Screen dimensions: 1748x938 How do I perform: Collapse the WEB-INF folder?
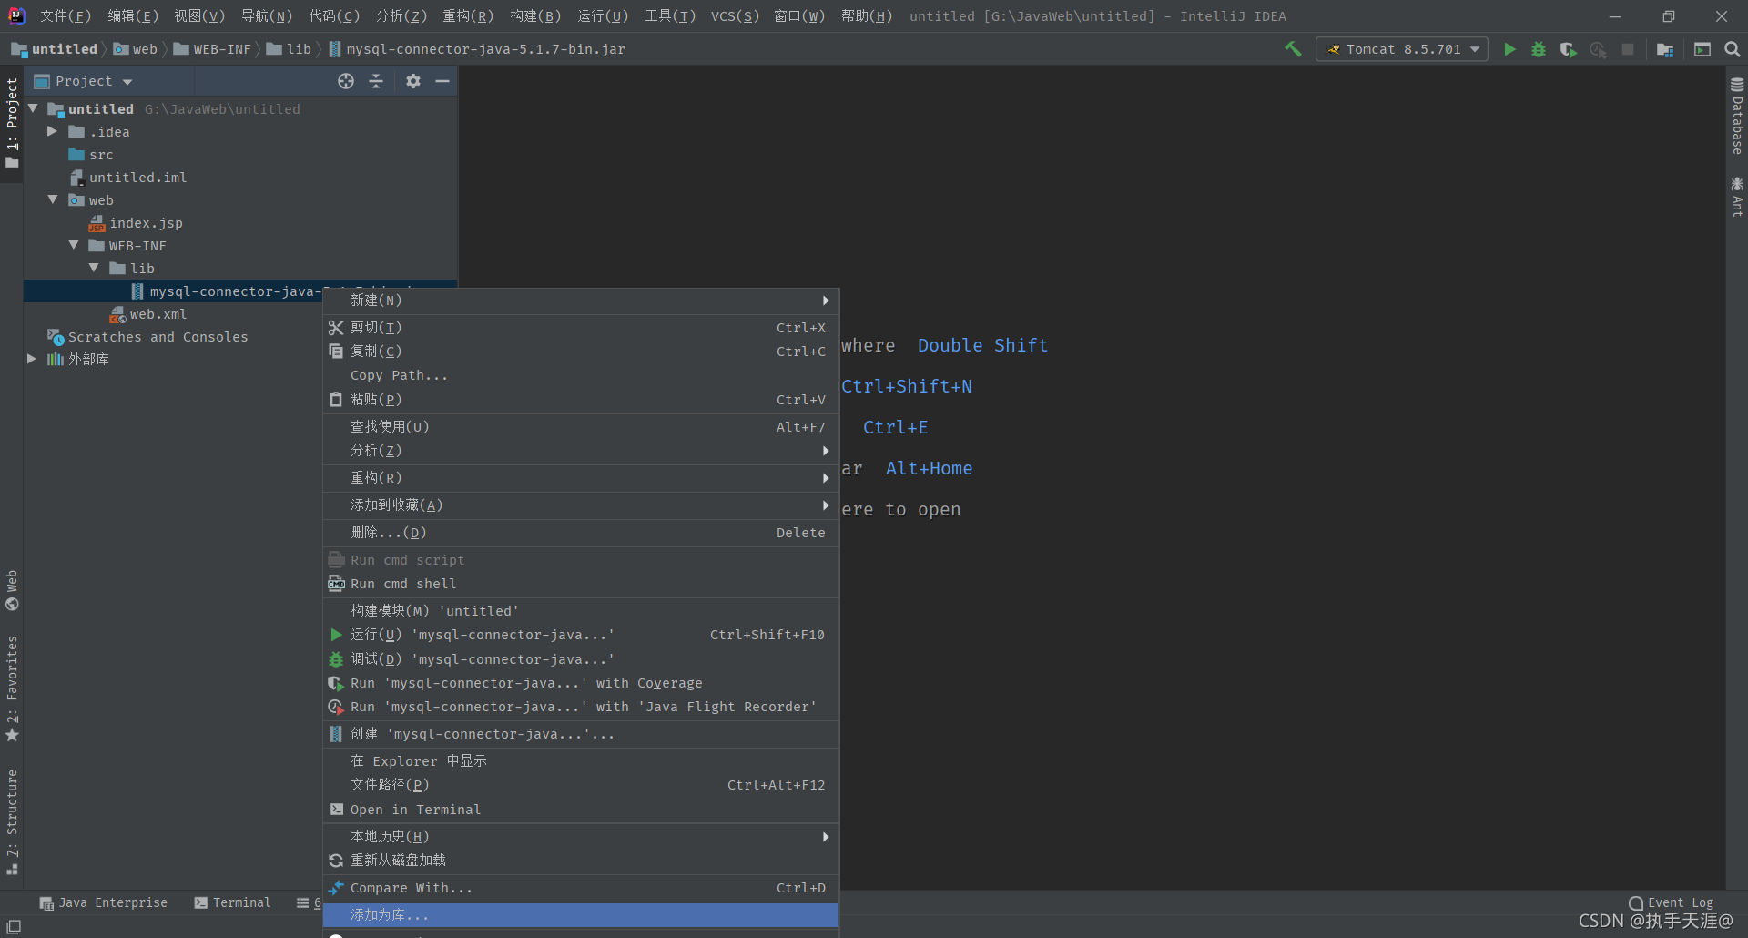tap(74, 245)
